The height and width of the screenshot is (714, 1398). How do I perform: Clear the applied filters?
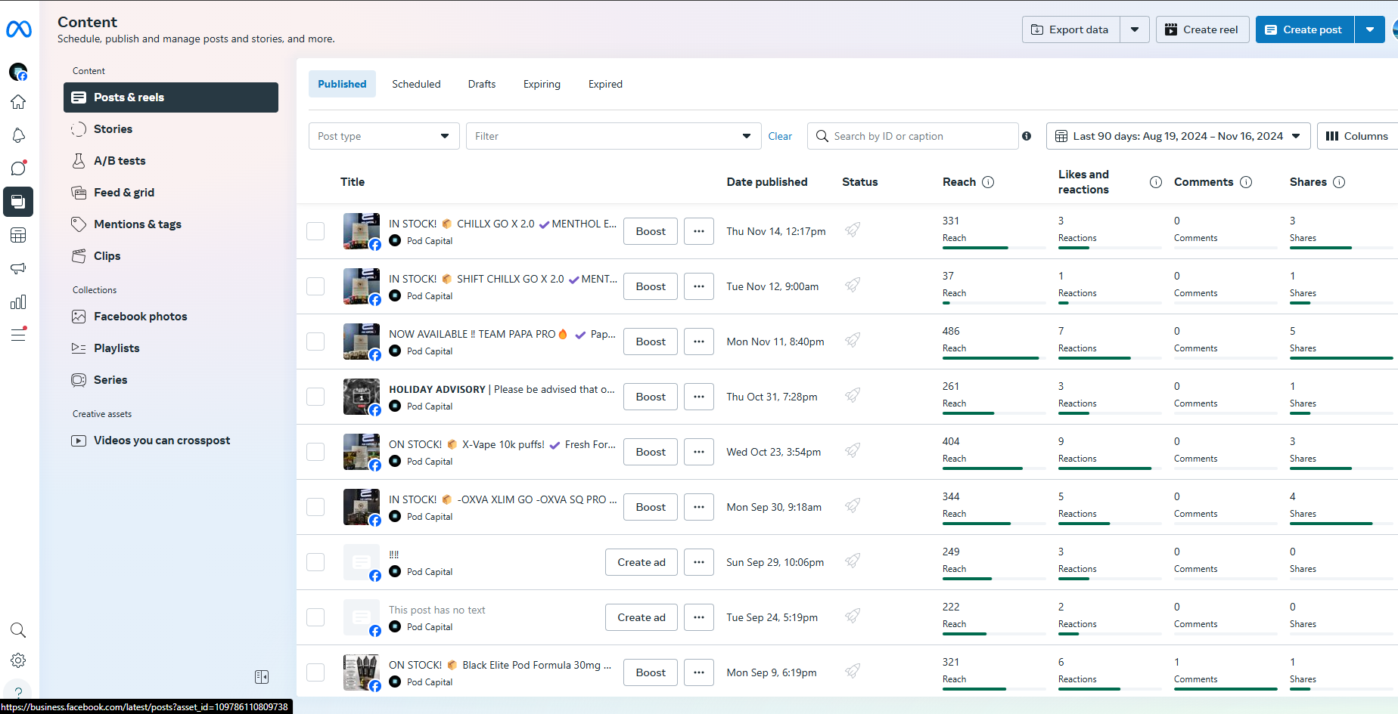pos(780,136)
